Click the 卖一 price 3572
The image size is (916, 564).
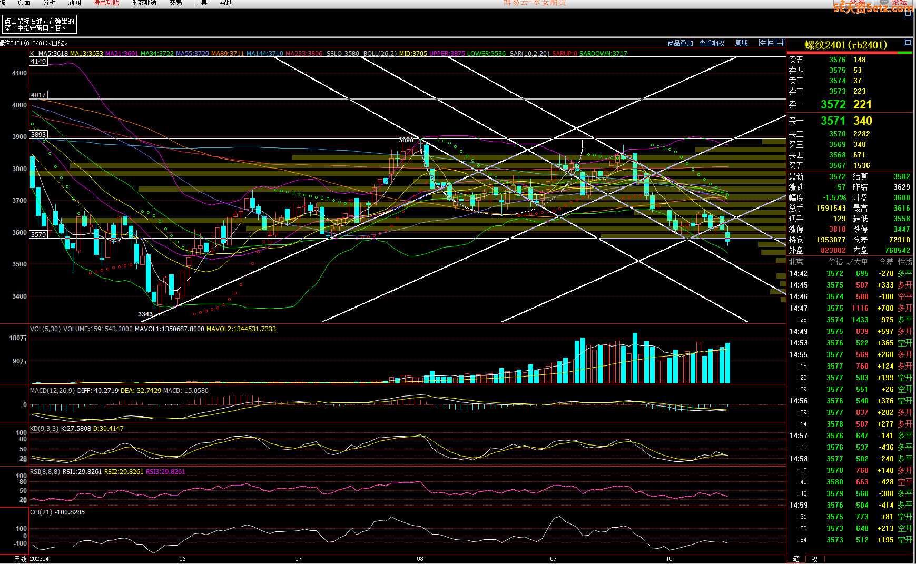(x=833, y=104)
